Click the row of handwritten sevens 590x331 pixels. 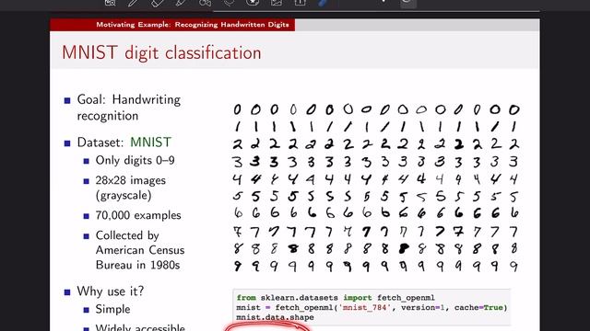tap(376, 231)
